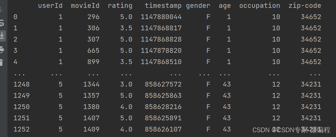Click timestamp 858625891

163,118
